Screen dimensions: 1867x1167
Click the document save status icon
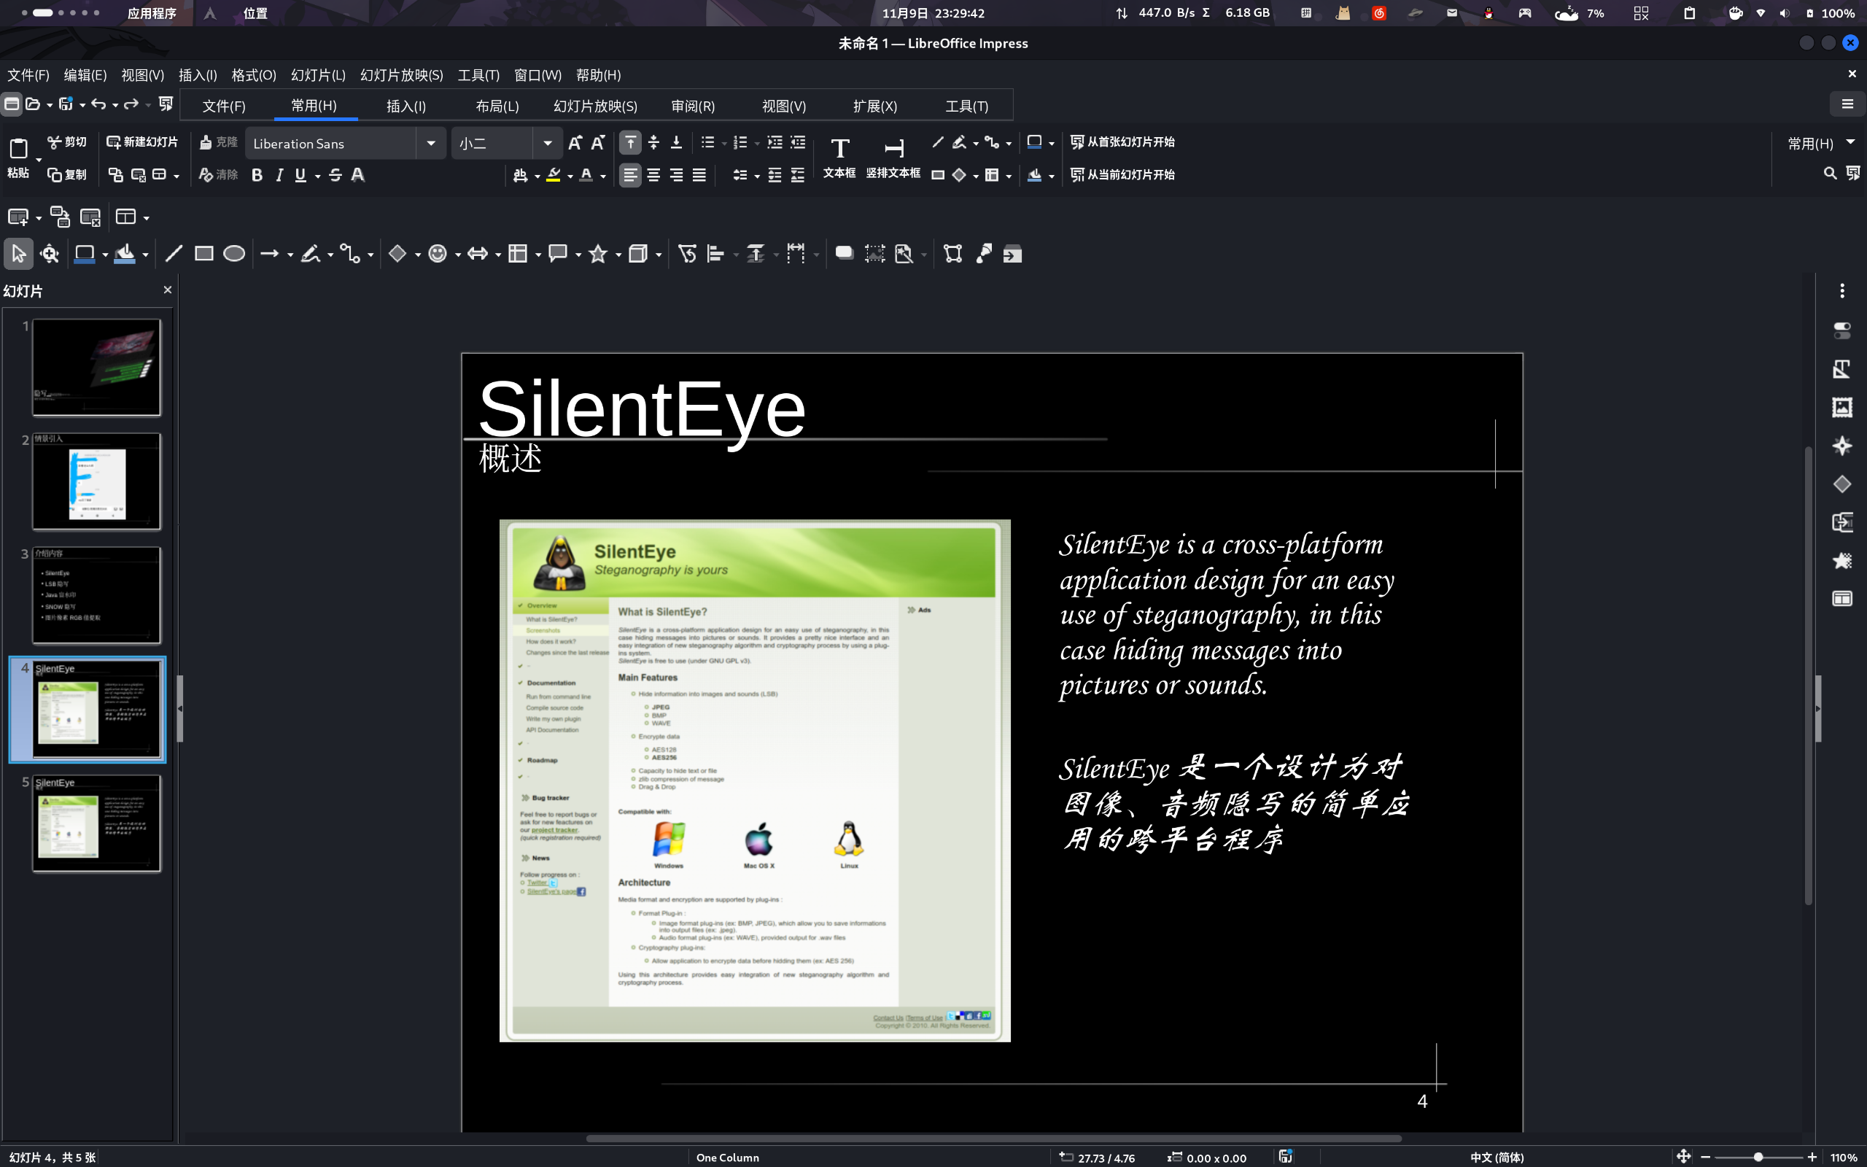coord(1285,1156)
